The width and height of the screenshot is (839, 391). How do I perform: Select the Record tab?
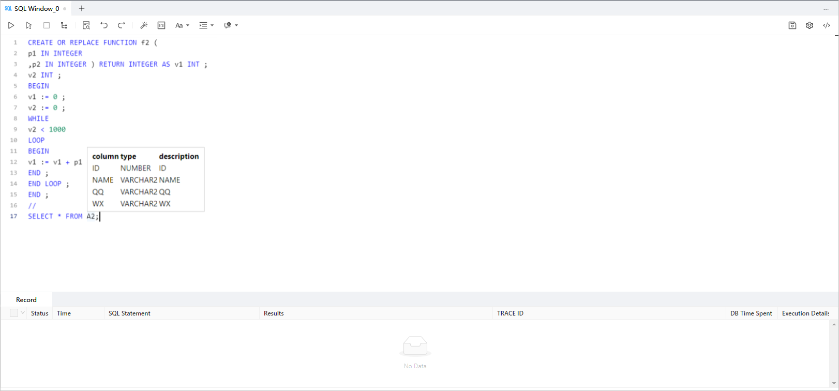pyautogui.click(x=26, y=299)
